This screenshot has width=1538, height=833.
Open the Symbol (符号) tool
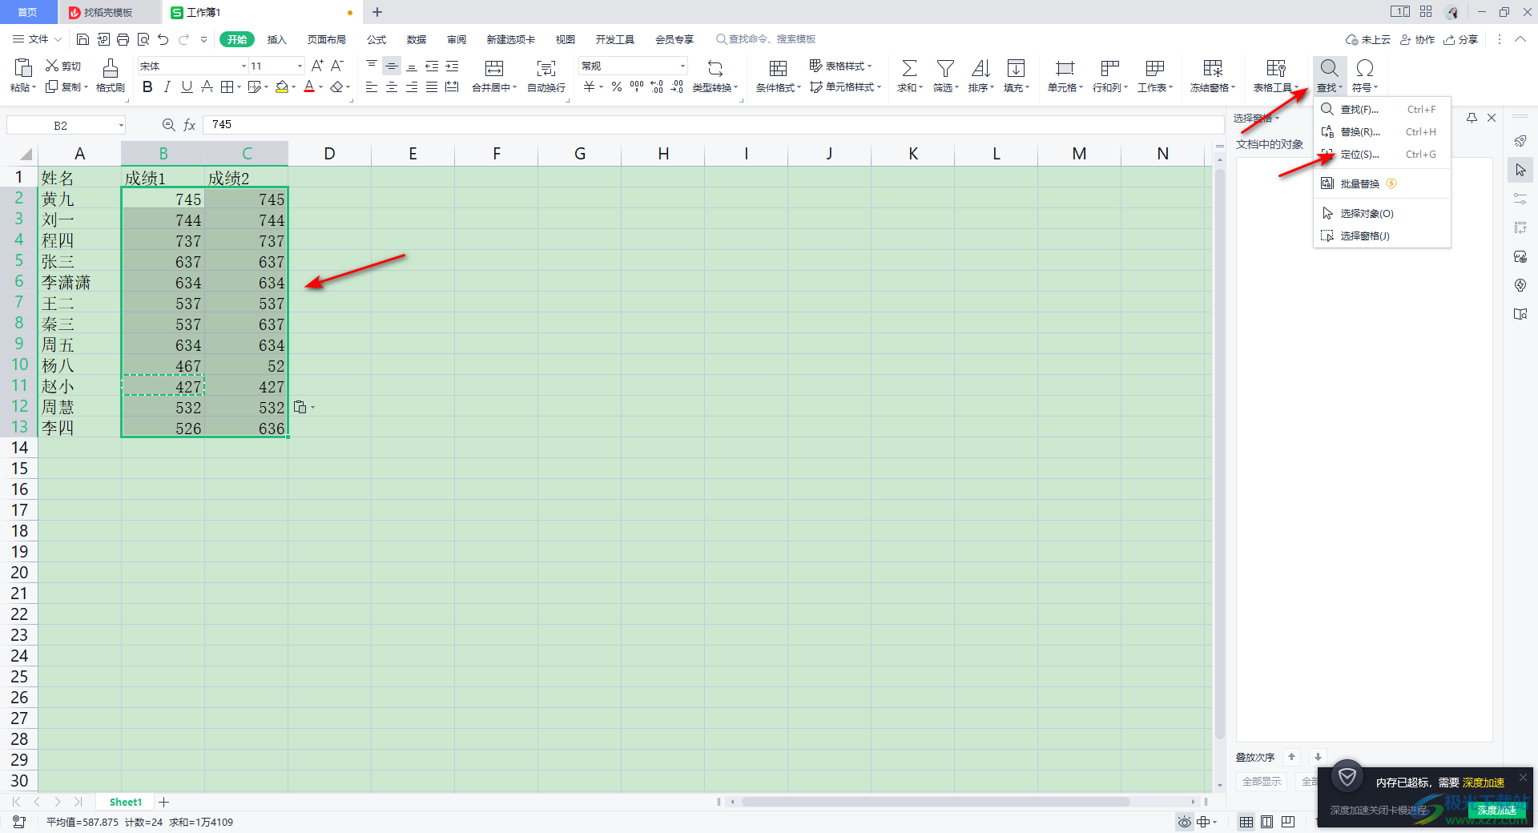(x=1365, y=75)
